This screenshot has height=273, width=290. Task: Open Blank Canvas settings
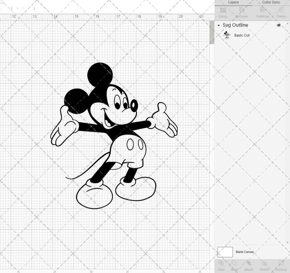coord(244,252)
